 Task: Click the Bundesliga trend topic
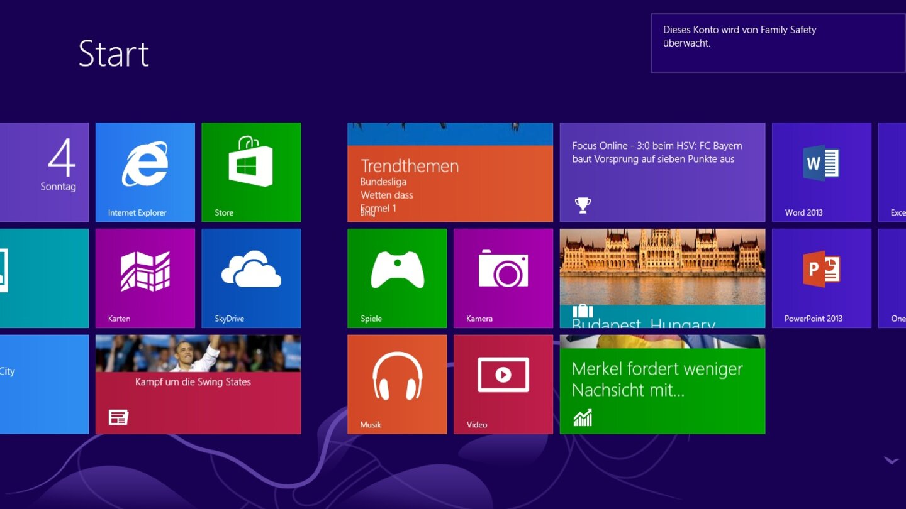tap(383, 182)
